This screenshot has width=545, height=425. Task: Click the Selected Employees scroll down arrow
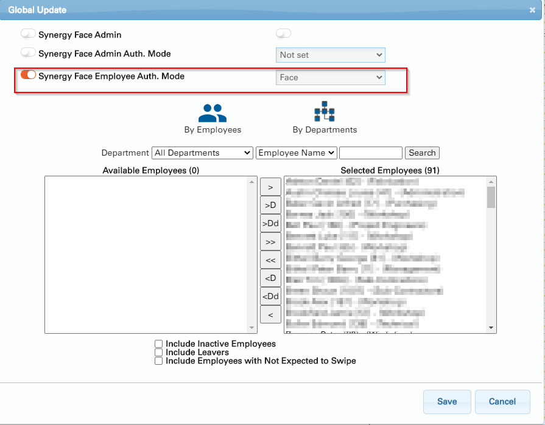pyautogui.click(x=491, y=328)
